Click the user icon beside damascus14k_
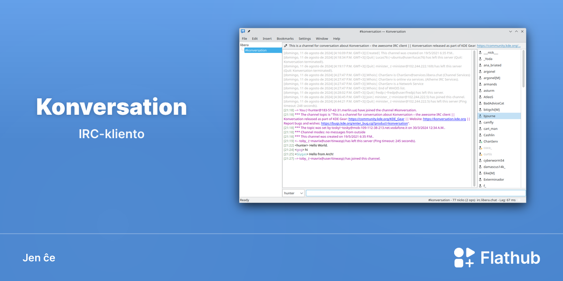This screenshot has height=281, width=563. 480,166
